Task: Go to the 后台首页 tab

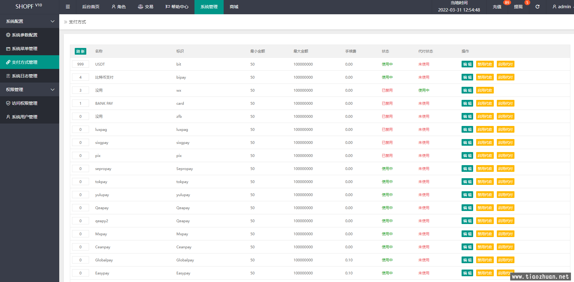Action: 91,7
